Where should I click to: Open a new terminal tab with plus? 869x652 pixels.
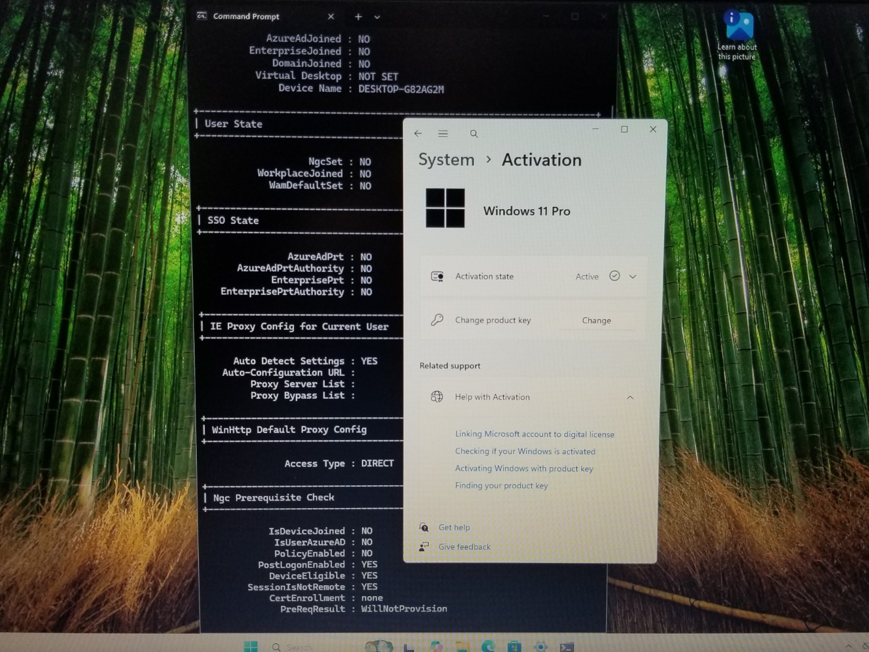358,17
